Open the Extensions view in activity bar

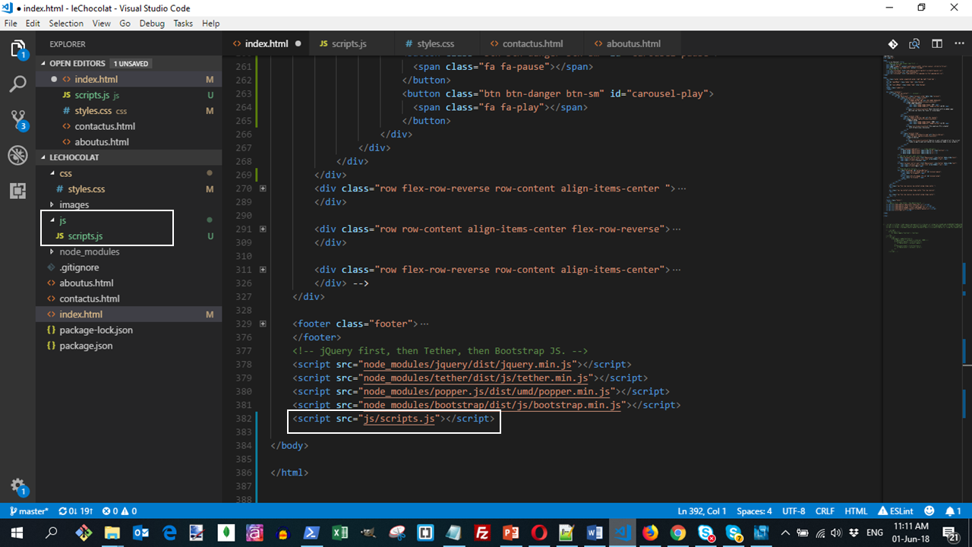[x=17, y=191]
